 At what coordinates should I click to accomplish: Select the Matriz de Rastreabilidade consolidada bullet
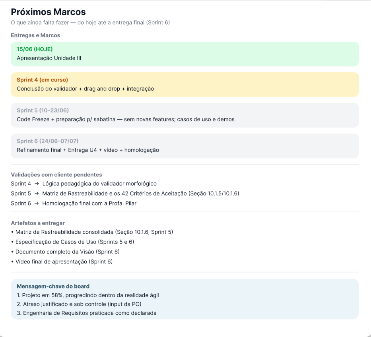pos(92,232)
